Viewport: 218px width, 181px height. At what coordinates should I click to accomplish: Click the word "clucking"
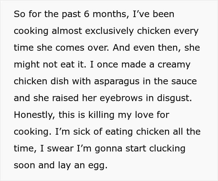167,149
